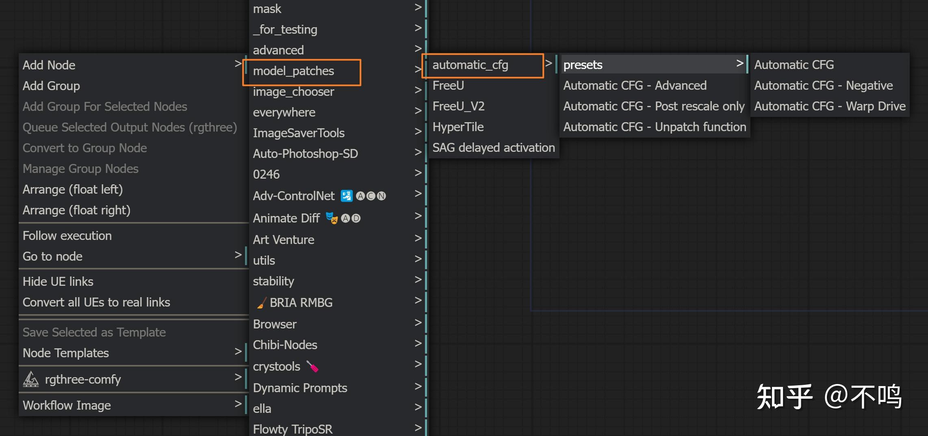Image resolution: width=928 pixels, height=436 pixels.
Task: Click the BRIA RMBG broom icon
Action: click(x=261, y=303)
